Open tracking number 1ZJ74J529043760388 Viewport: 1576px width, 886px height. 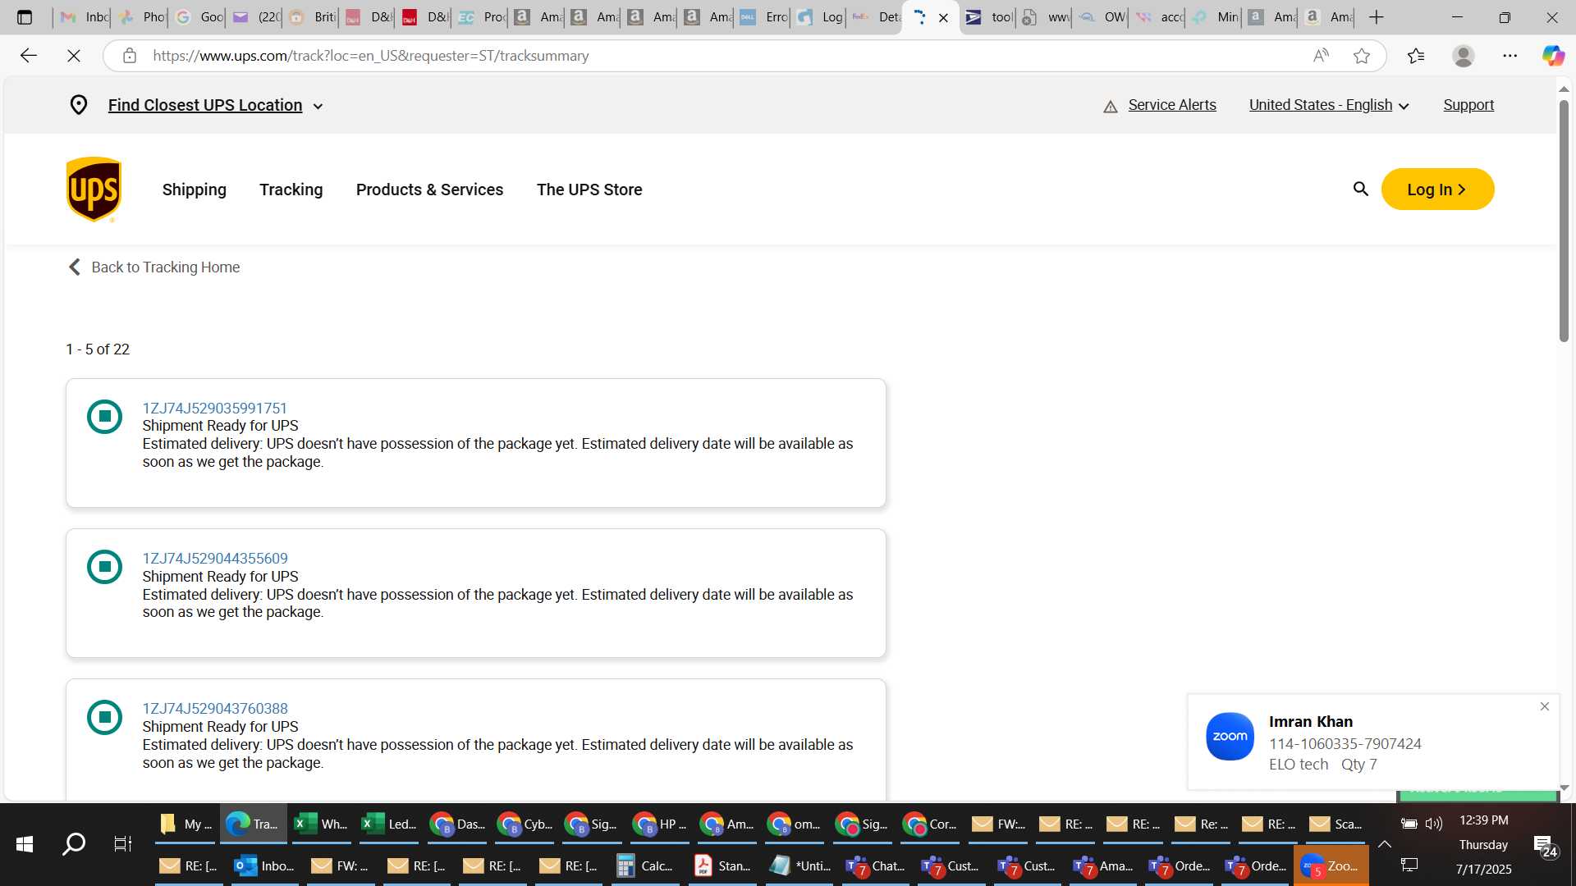215,708
